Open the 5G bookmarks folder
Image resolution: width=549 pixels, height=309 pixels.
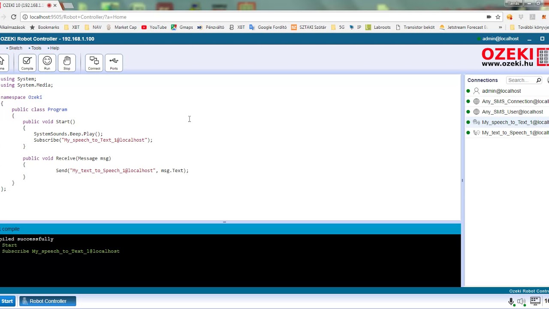coord(338,27)
